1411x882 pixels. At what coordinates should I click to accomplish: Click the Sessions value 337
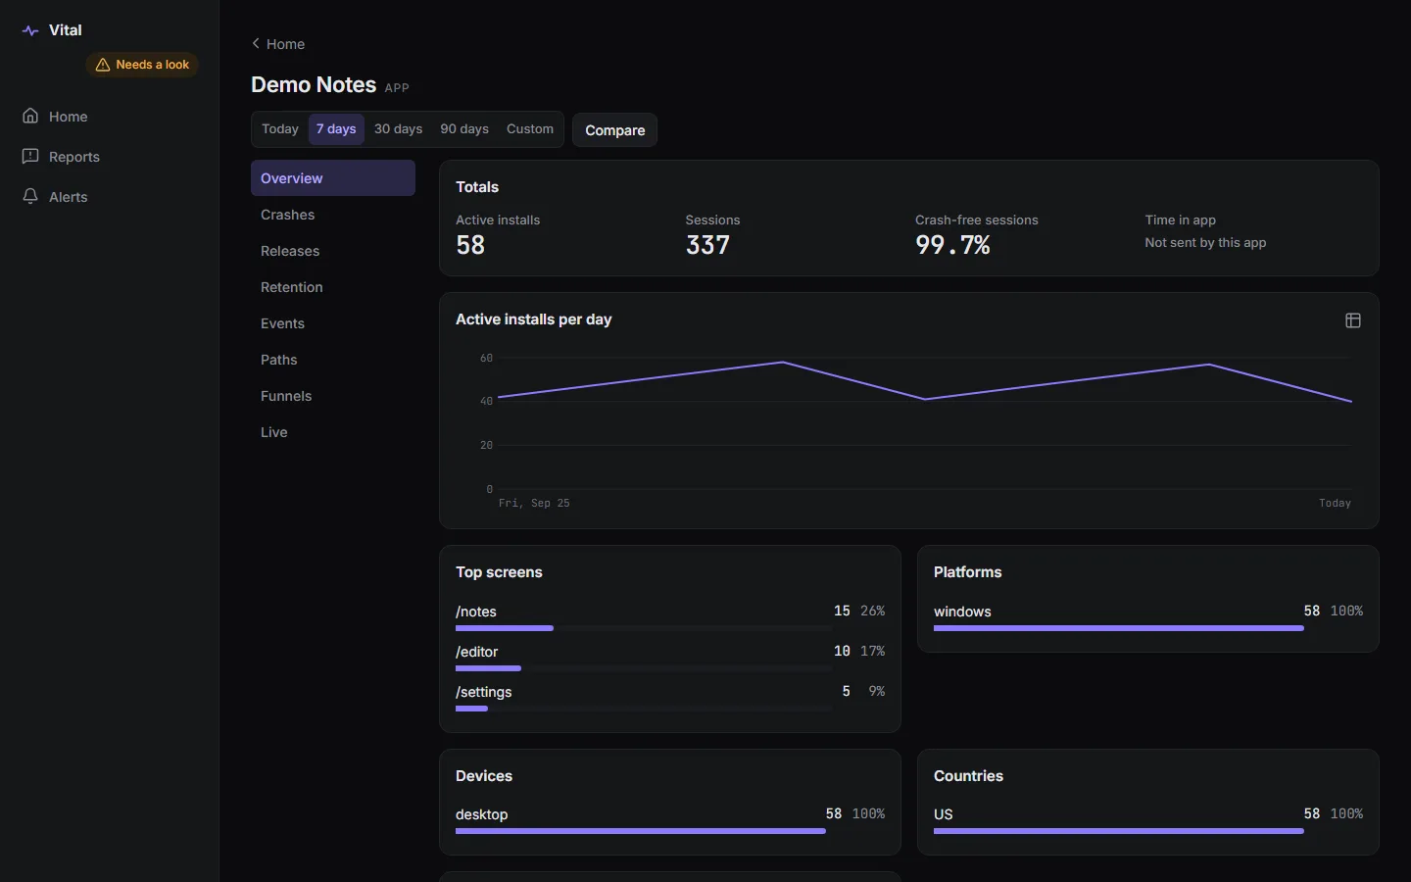point(707,245)
